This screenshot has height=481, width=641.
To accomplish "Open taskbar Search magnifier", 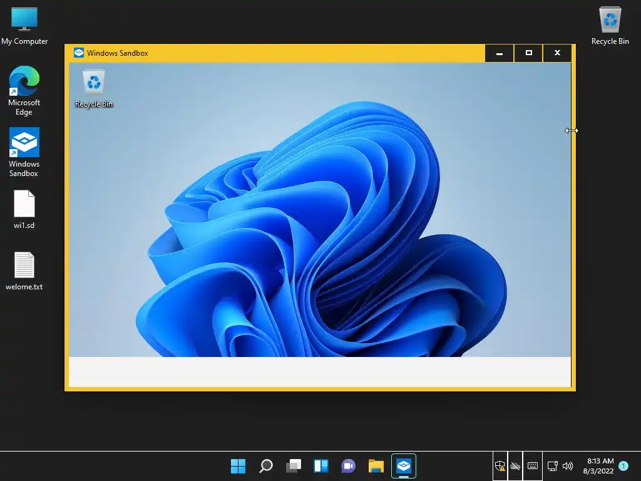I will coord(265,466).
